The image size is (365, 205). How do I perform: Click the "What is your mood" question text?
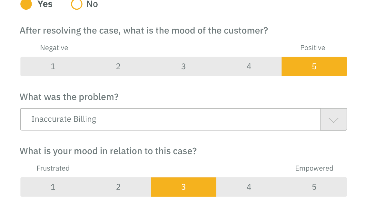[x=108, y=151]
